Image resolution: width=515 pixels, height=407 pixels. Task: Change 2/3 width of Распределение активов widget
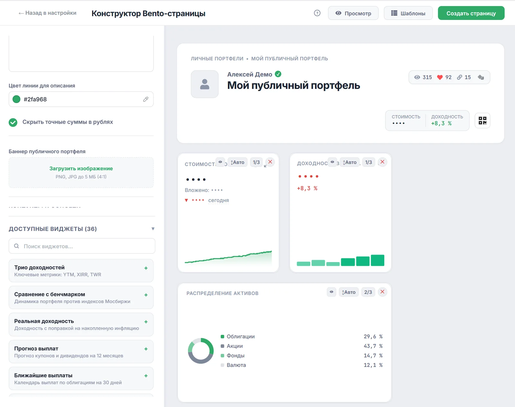368,292
